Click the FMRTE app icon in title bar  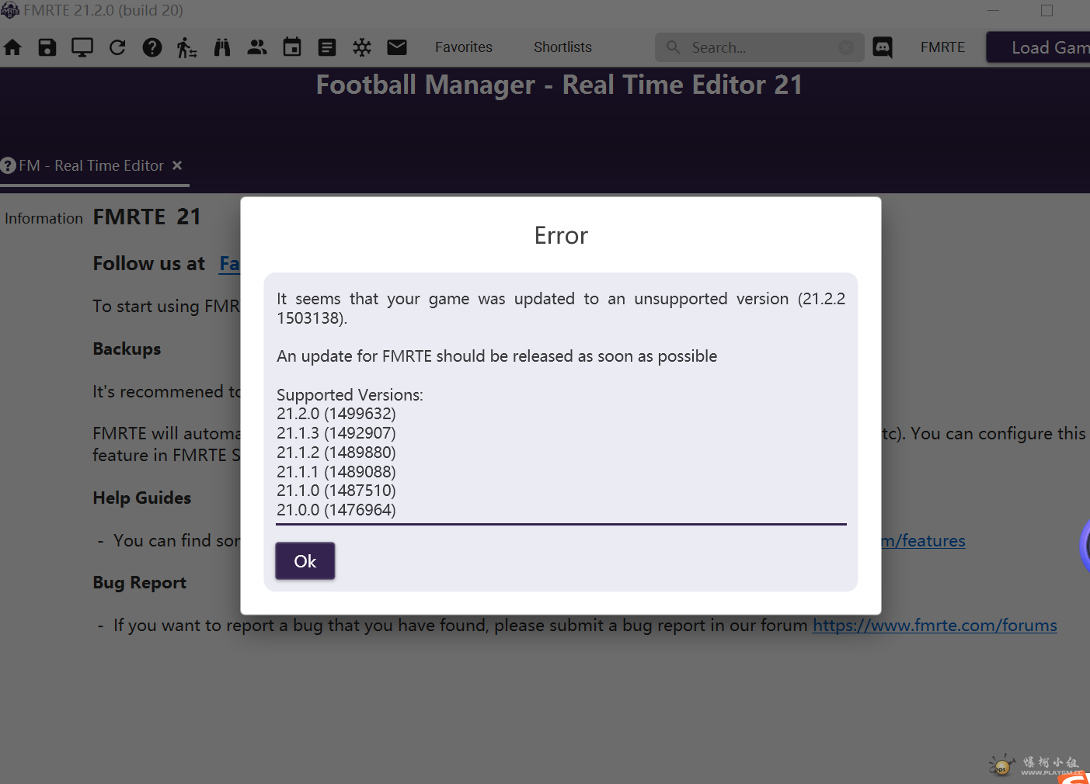[10, 10]
